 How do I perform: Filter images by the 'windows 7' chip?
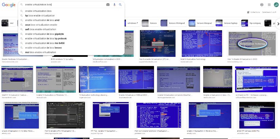point(132,23)
